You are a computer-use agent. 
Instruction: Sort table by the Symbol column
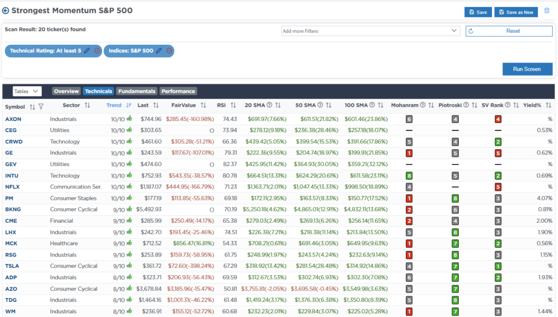(x=32, y=107)
